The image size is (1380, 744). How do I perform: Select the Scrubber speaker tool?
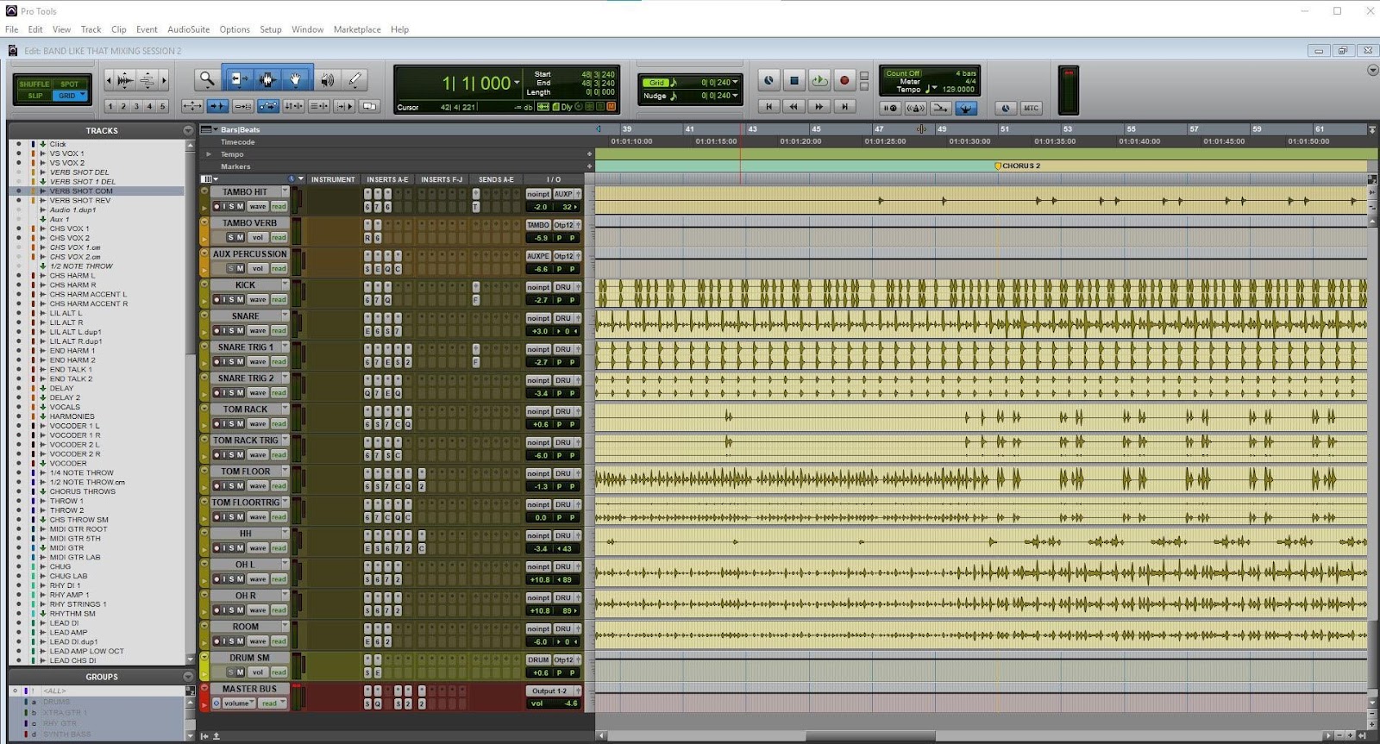click(328, 79)
